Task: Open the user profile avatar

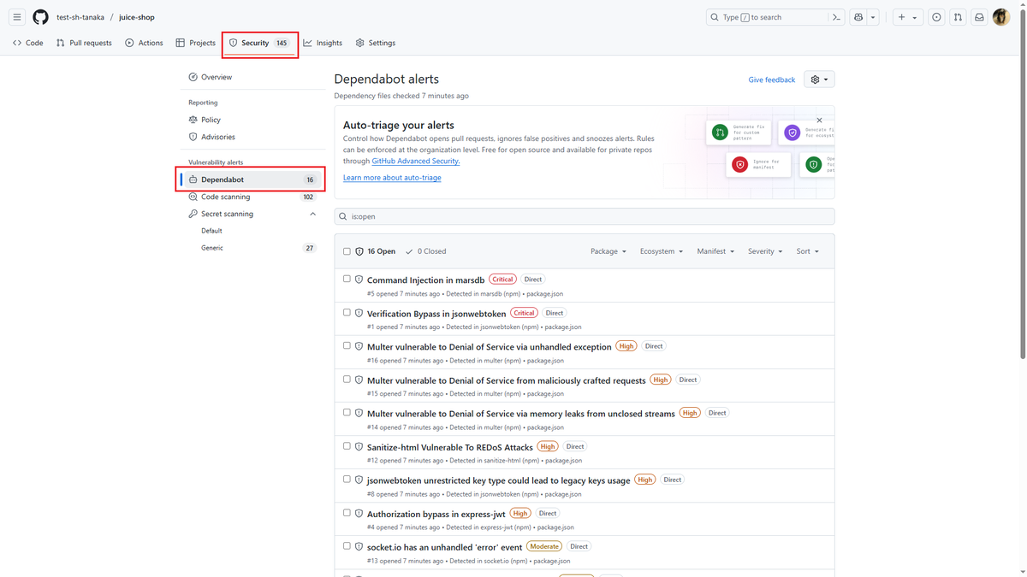Action: tap(1001, 17)
